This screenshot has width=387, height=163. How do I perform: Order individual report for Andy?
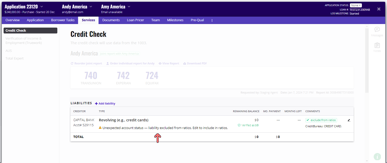click(130, 63)
